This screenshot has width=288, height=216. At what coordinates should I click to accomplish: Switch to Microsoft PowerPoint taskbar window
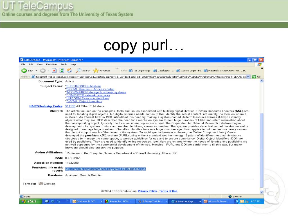click(x=217, y=201)
